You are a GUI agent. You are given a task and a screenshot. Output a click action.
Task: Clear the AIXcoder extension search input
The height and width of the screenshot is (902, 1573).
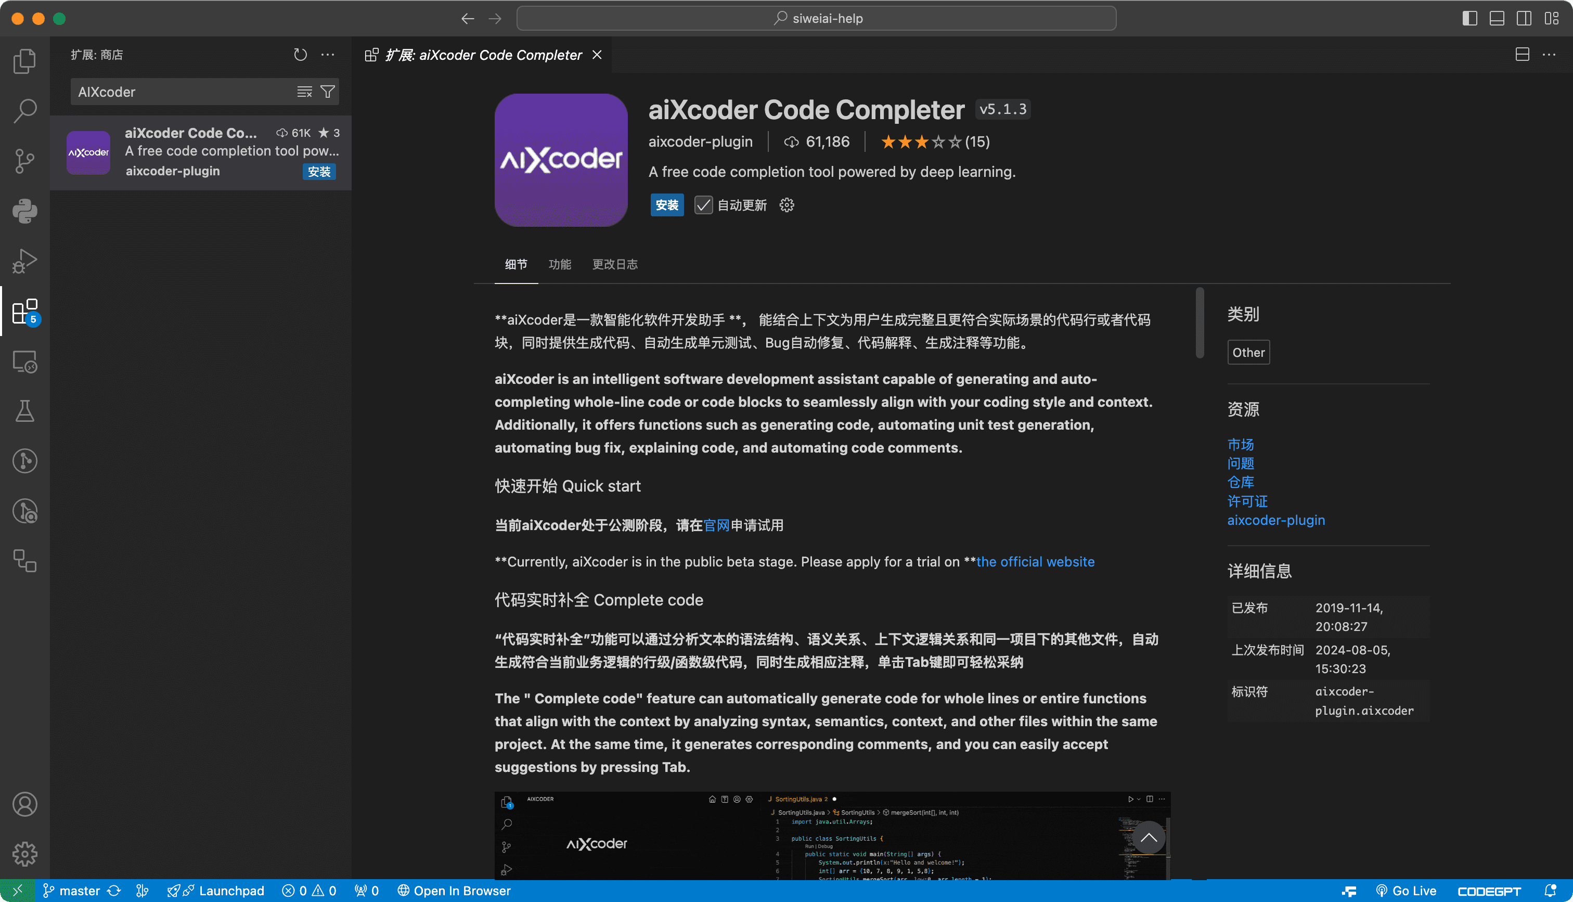(304, 91)
